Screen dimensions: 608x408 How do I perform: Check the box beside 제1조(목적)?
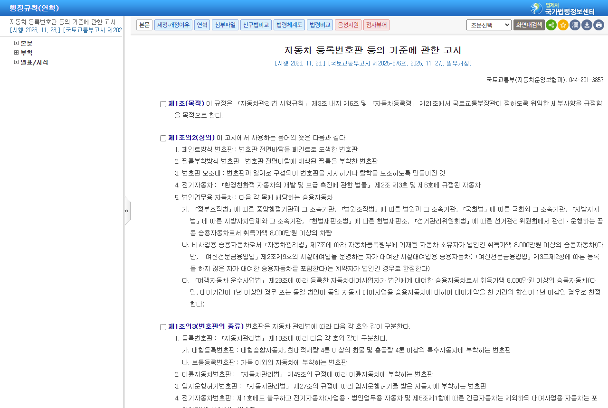pyautogui.click(x=163, y=104)
